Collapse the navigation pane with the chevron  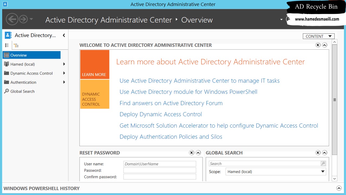(x=64, y=35)
